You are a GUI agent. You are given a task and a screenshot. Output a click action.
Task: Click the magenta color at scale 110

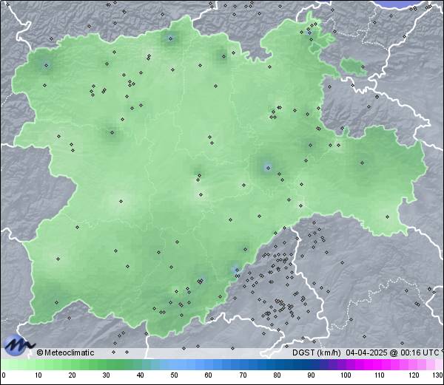point(380,364)
